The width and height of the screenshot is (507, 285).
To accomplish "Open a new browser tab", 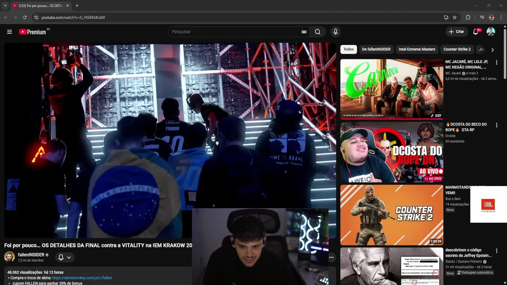I will (77, 6).
